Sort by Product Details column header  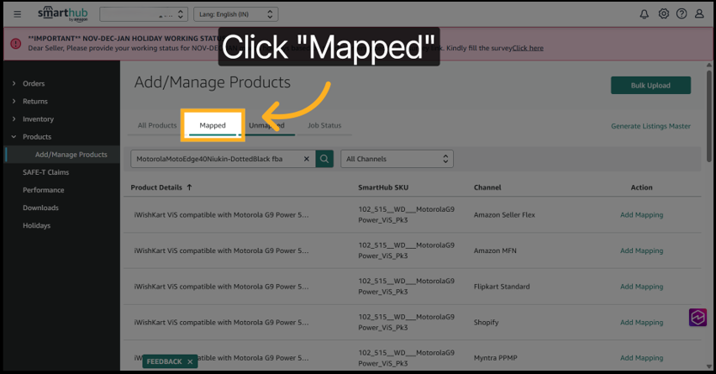161,187
